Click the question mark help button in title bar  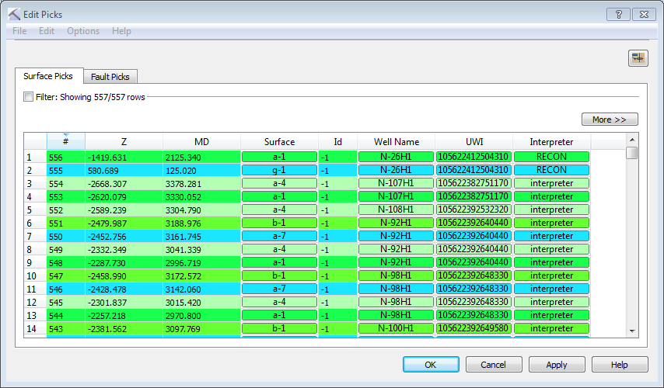pos(617,14)
